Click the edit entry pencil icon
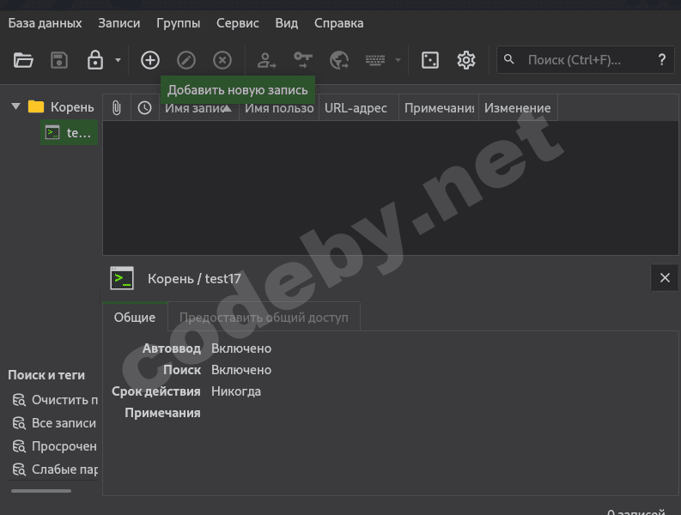681x515 pixels. click(185, 60)
